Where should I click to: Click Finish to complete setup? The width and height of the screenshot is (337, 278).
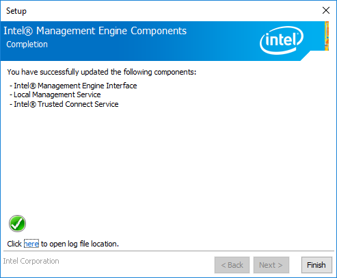[x=316, y=265]
